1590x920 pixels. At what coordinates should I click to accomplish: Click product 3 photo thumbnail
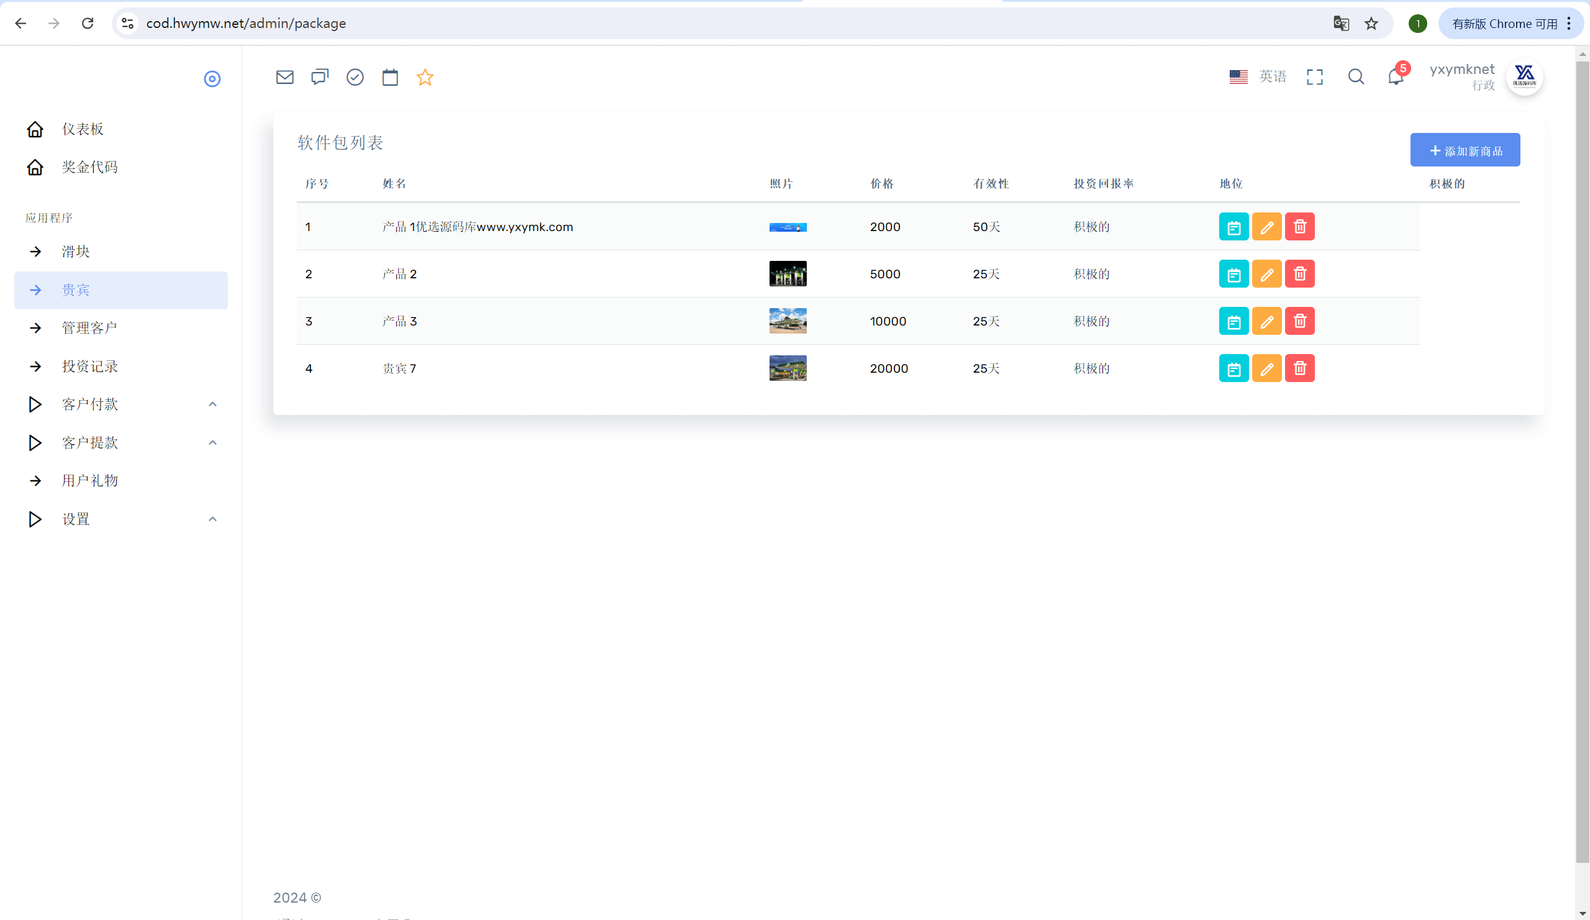coord(788,321)
